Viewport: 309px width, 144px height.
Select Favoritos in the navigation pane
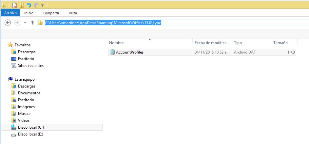tap(23, 45)
